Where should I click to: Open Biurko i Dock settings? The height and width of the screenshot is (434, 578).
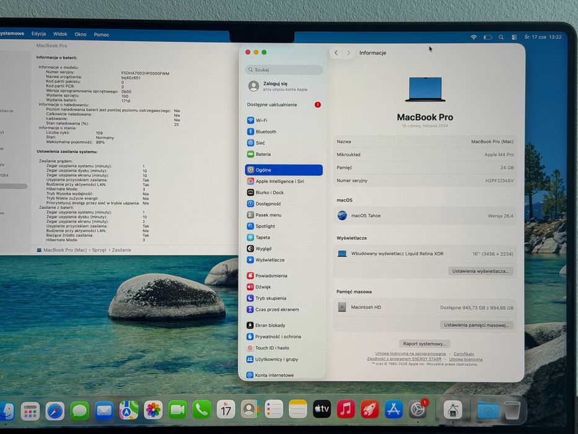[x=284, y=192]
